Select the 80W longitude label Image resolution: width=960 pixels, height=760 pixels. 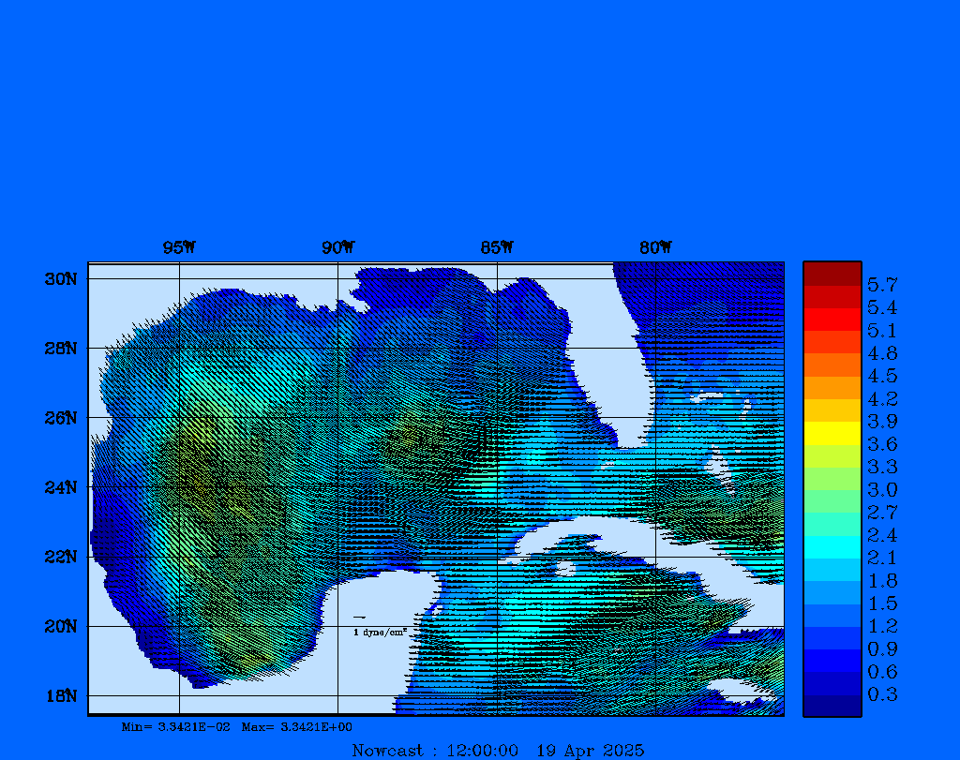coord(655,247)
